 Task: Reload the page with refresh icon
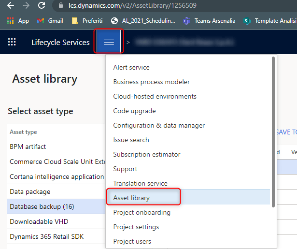tap(42, 6)
